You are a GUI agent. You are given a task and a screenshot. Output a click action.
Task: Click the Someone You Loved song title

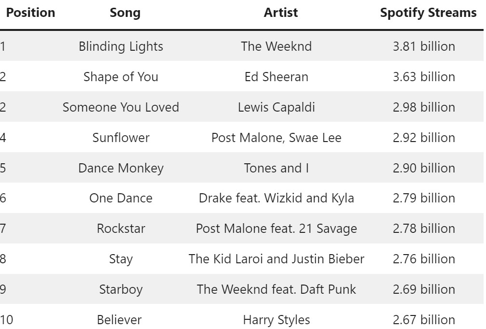point(121,107)
